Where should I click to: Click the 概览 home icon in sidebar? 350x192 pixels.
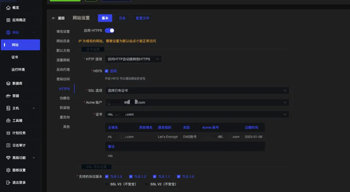(8, 8)
